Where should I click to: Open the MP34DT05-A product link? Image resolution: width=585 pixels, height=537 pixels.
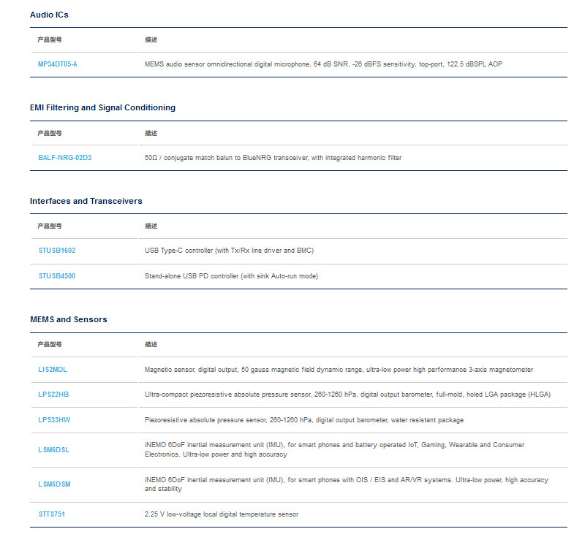(58, 64)
